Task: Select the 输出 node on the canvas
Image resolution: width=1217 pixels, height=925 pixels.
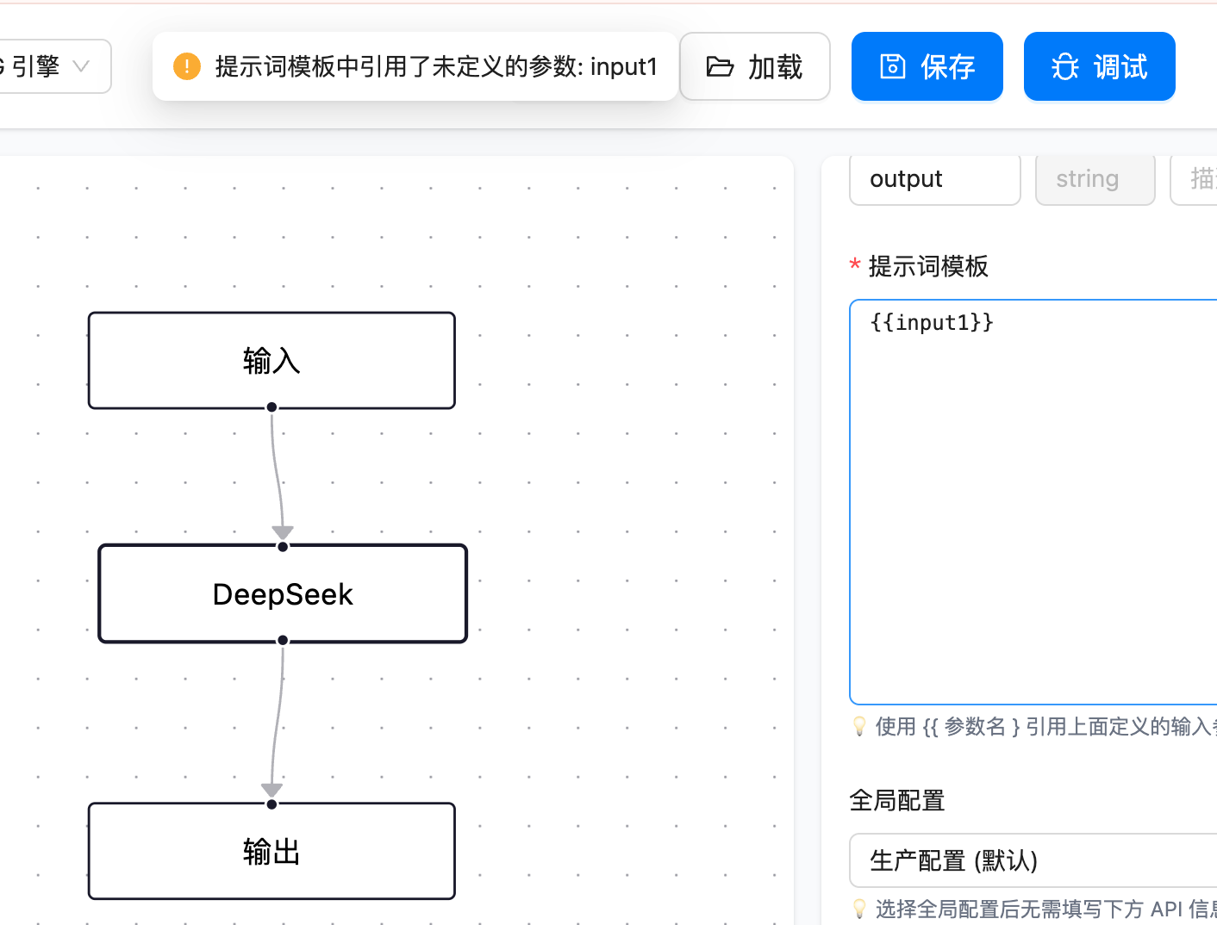Action: pyautogui.click(x=271, y=852)
